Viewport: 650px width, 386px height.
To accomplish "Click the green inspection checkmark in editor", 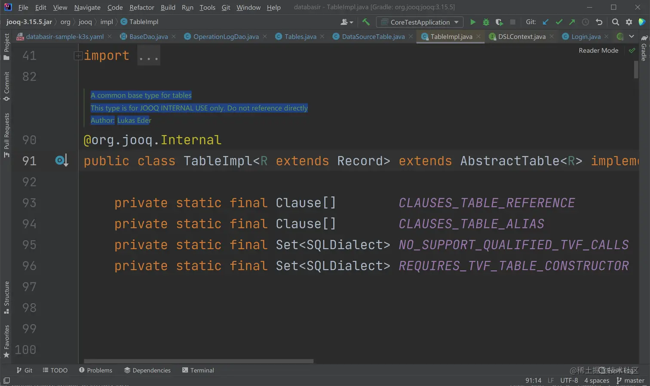I will coord(632,51).
